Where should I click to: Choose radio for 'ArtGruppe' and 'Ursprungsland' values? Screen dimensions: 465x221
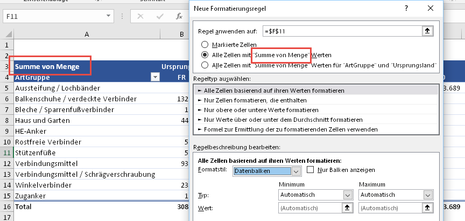(205, 65)
